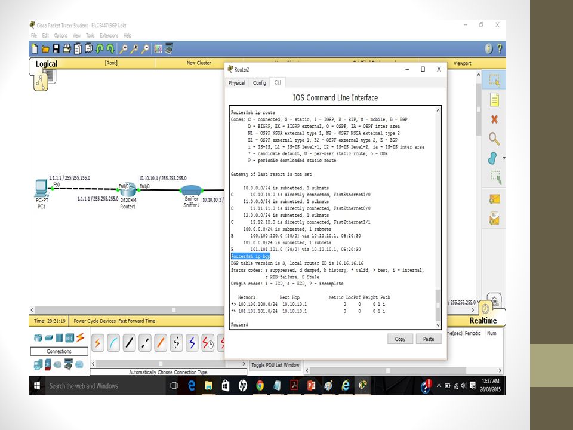
Task: Open the Edit menu
Action: 45,35
